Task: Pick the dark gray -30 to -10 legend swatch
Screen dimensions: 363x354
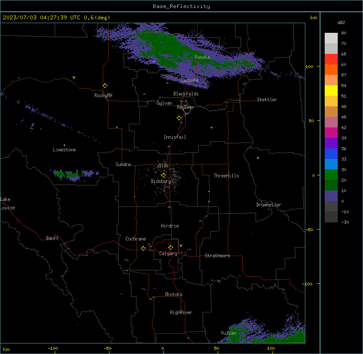Action: (331, 217)
